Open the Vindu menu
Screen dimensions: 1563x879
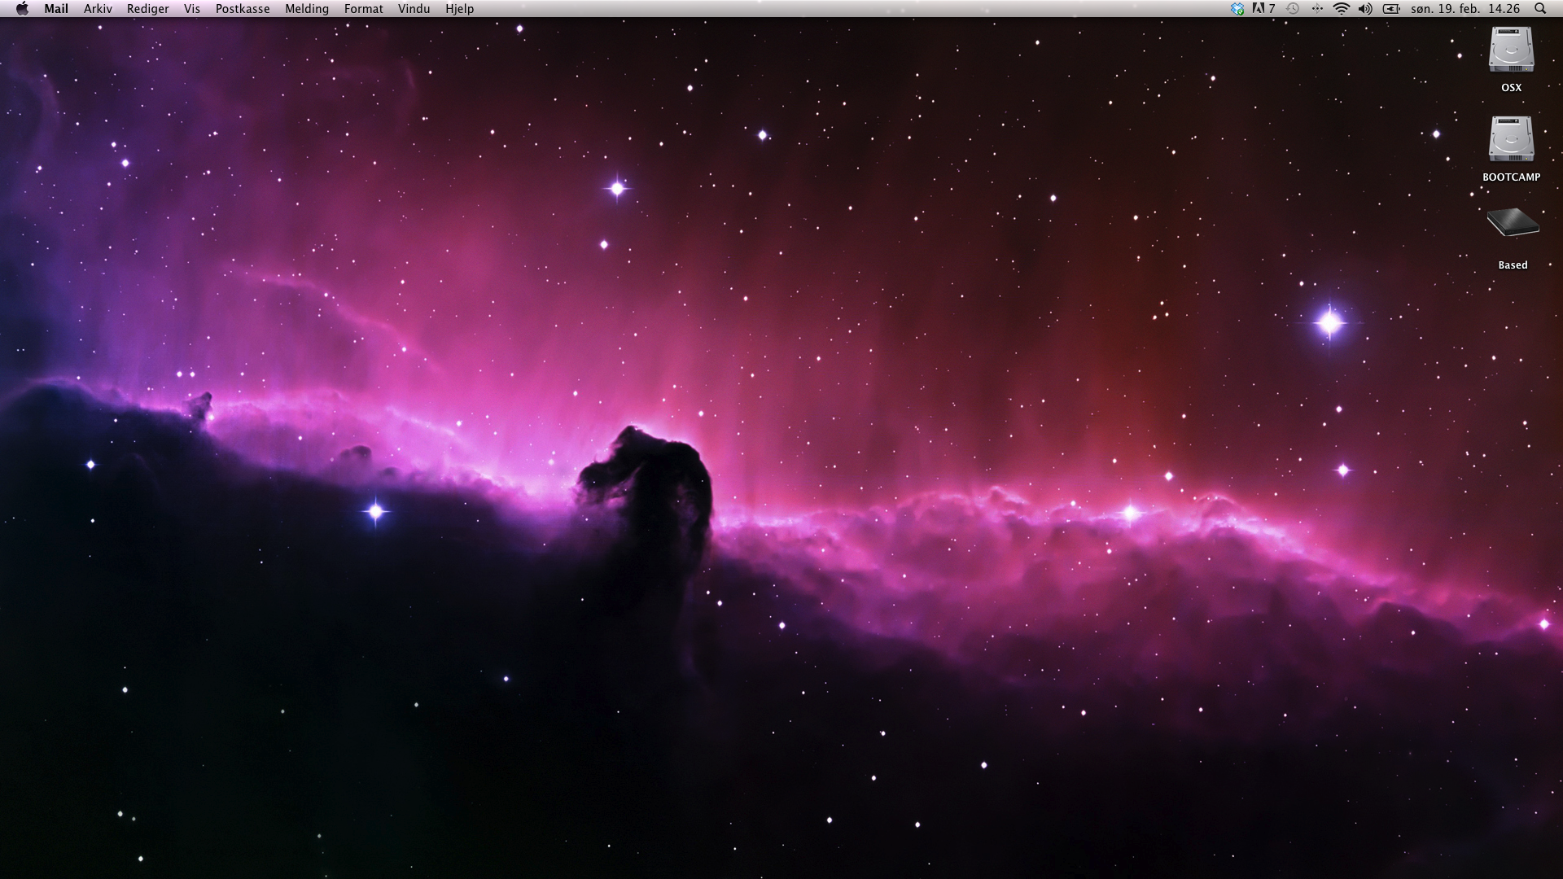pyautogui.click(x=414, y=9)
